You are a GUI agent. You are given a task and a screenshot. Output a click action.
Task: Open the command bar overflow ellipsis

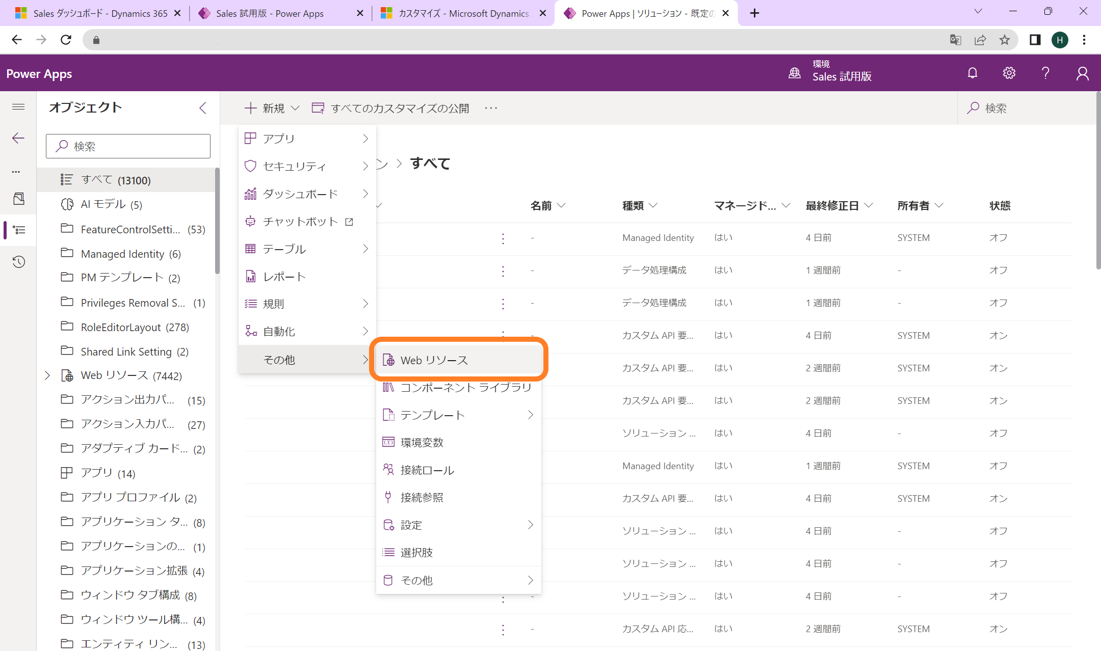(x=491, y=108)
